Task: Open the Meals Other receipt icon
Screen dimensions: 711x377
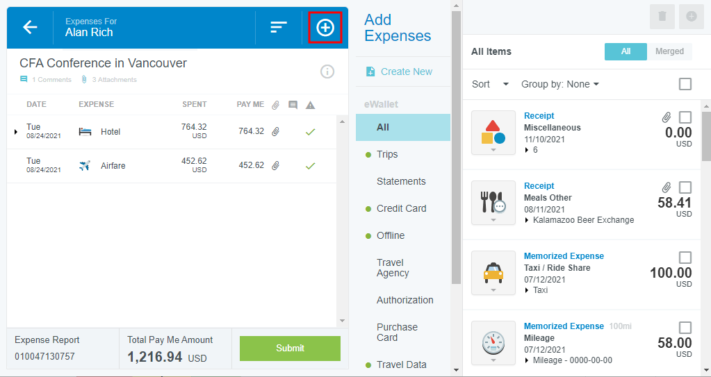Action: [493, 202]
